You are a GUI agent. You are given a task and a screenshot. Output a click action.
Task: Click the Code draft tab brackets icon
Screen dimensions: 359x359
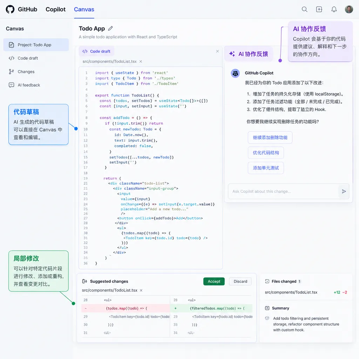tap(85, 51)
